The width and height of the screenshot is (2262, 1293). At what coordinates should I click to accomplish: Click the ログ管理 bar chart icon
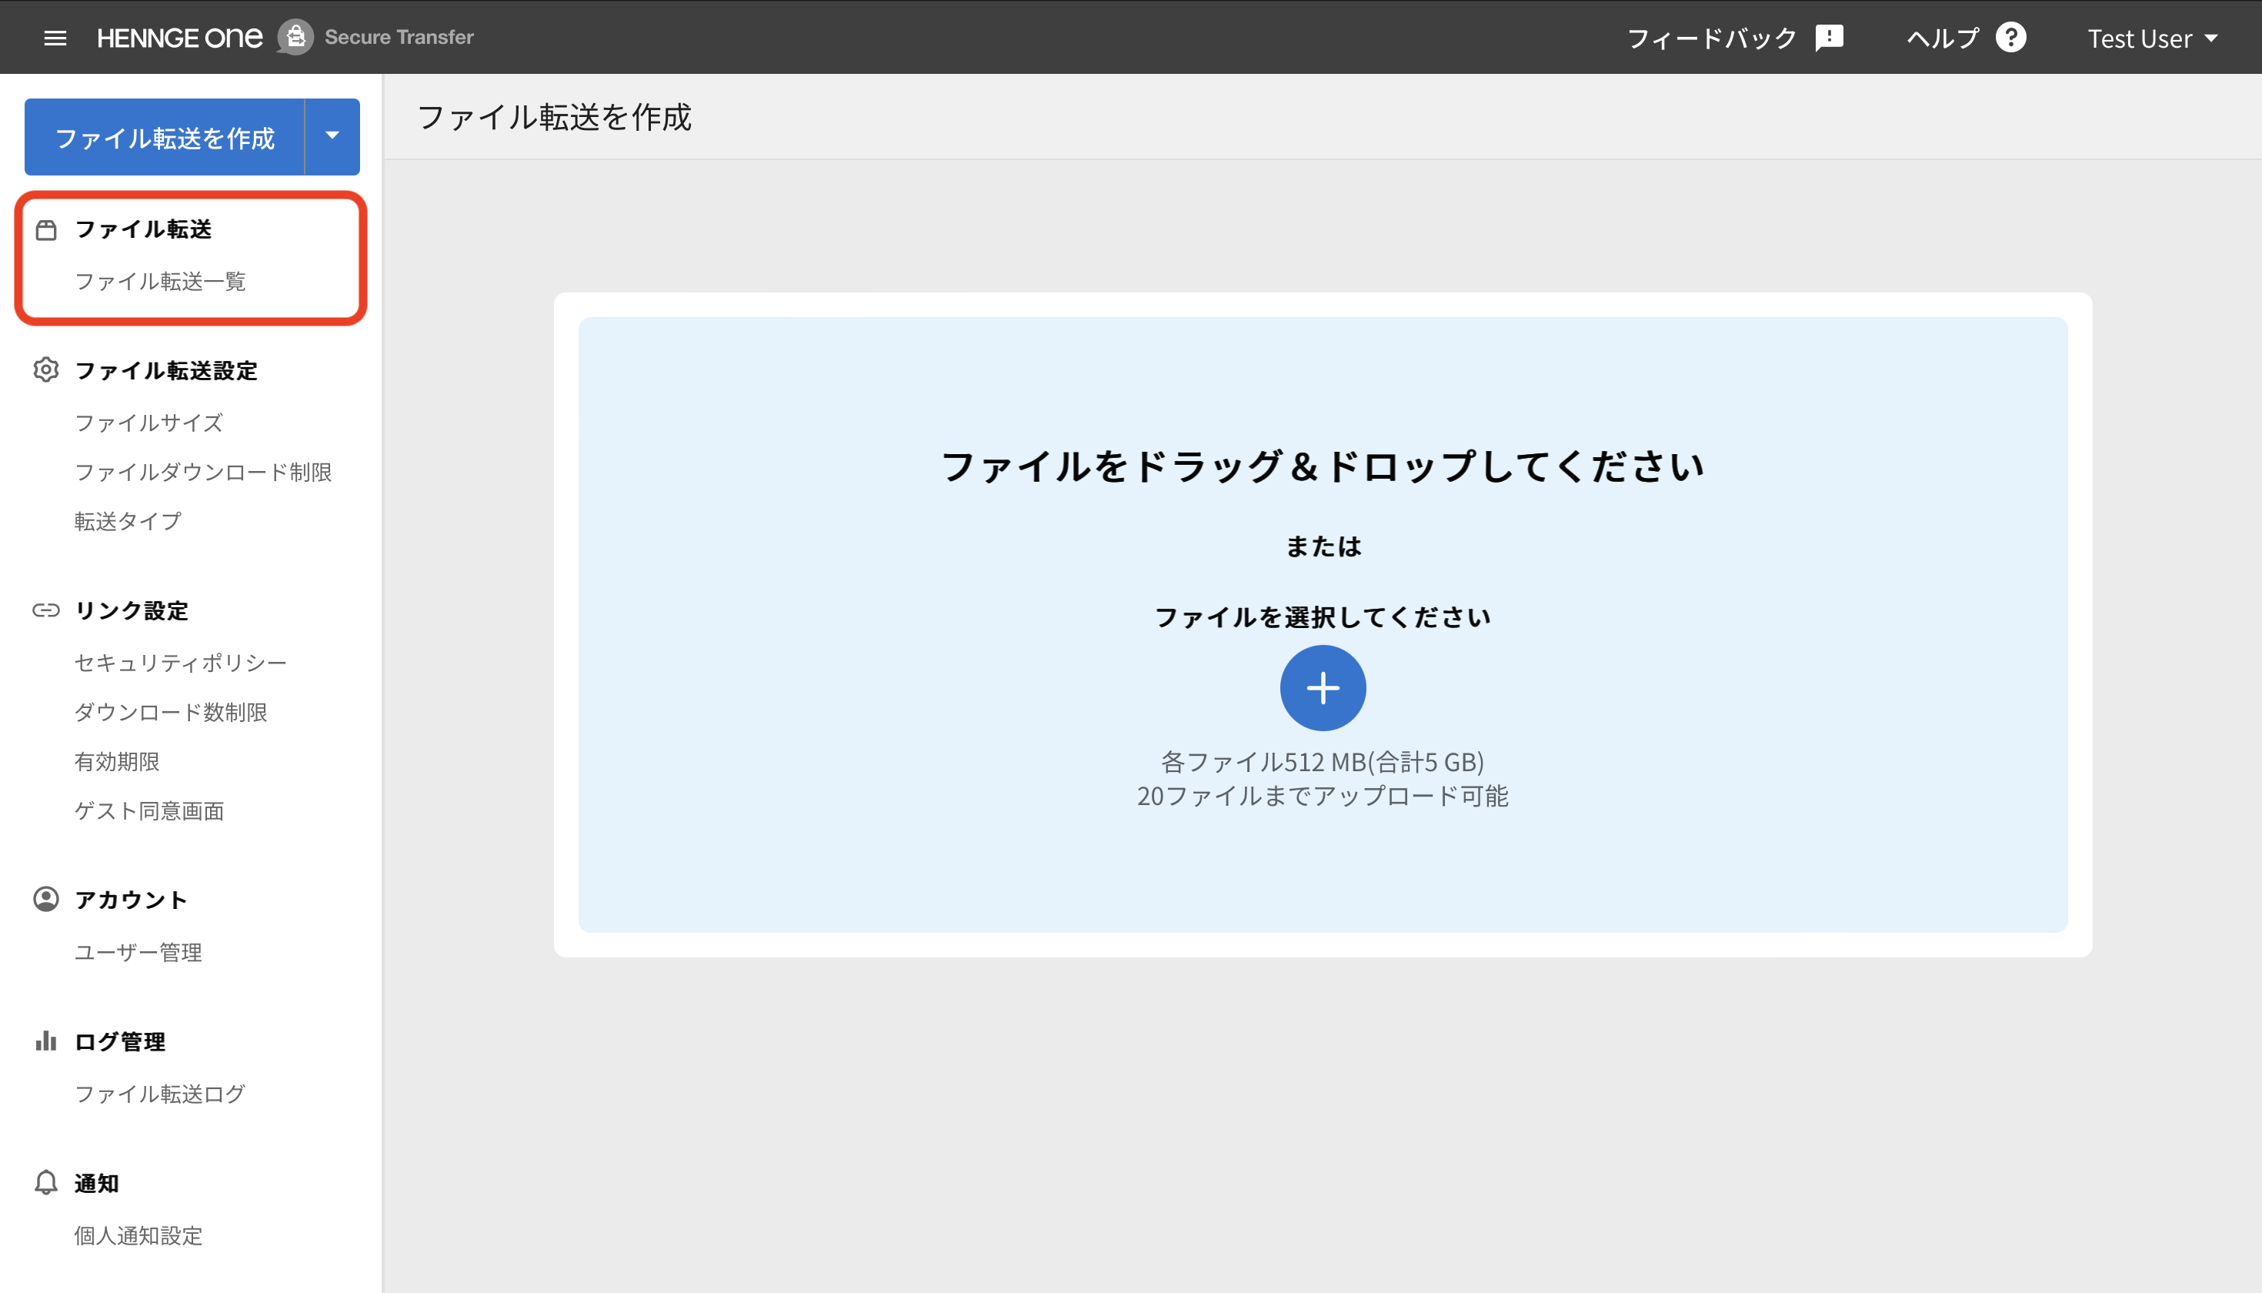46,1041
